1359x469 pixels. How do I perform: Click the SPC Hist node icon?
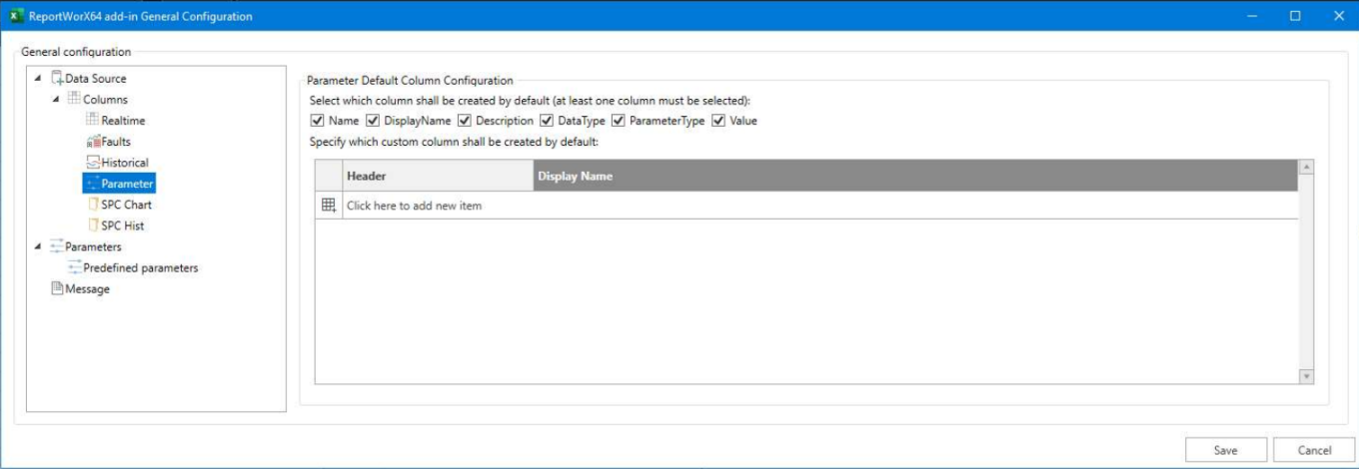[x=93, y=226]
